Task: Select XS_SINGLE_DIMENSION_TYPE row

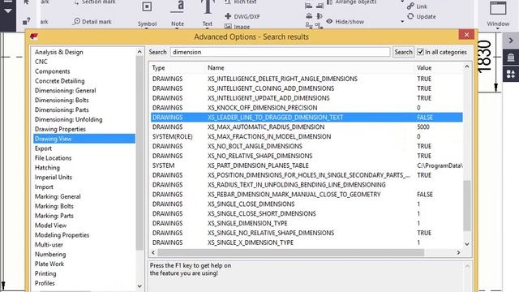Action: point(307,223)
